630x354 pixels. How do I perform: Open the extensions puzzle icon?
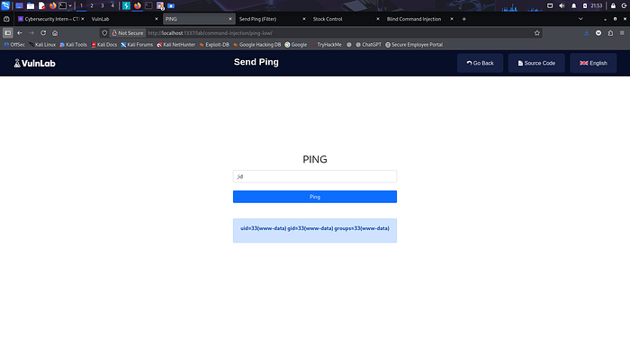611,33
